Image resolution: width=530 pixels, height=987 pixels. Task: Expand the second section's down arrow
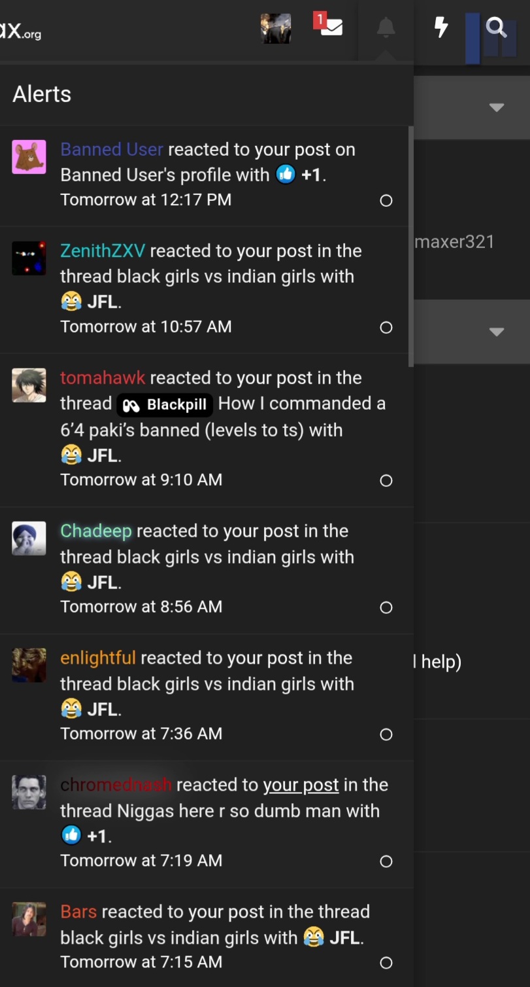tap(497, 332)
